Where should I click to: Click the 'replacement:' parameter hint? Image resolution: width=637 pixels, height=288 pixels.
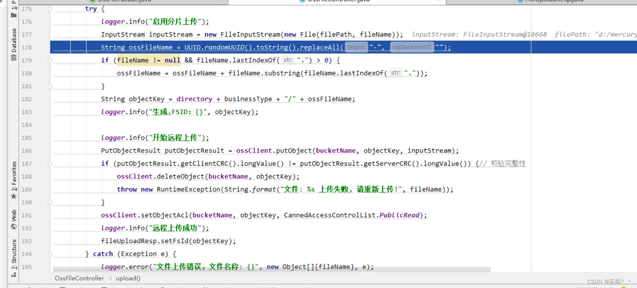(412, 47)
